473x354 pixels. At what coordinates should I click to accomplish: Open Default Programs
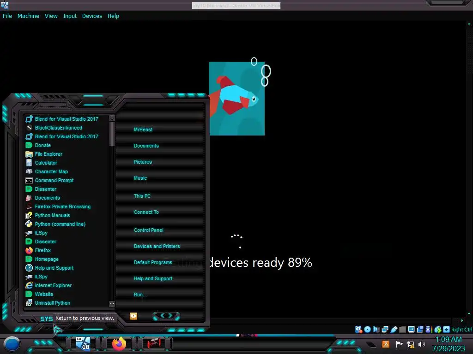pos(152,262)
